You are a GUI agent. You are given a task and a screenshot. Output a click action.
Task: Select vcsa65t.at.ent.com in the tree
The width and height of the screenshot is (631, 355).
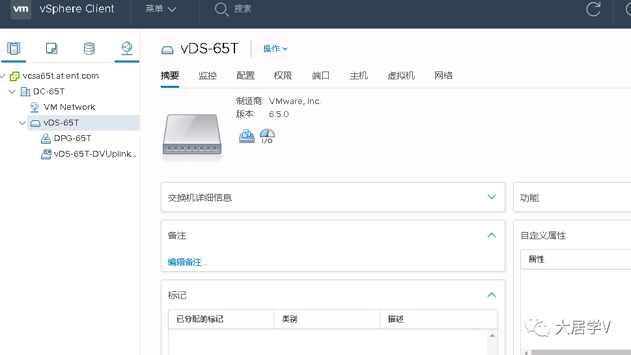(x=61, y=76)
